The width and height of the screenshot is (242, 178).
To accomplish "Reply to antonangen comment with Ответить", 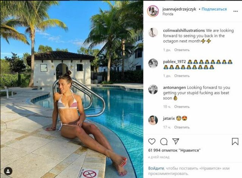I will (x=182, y=107).
